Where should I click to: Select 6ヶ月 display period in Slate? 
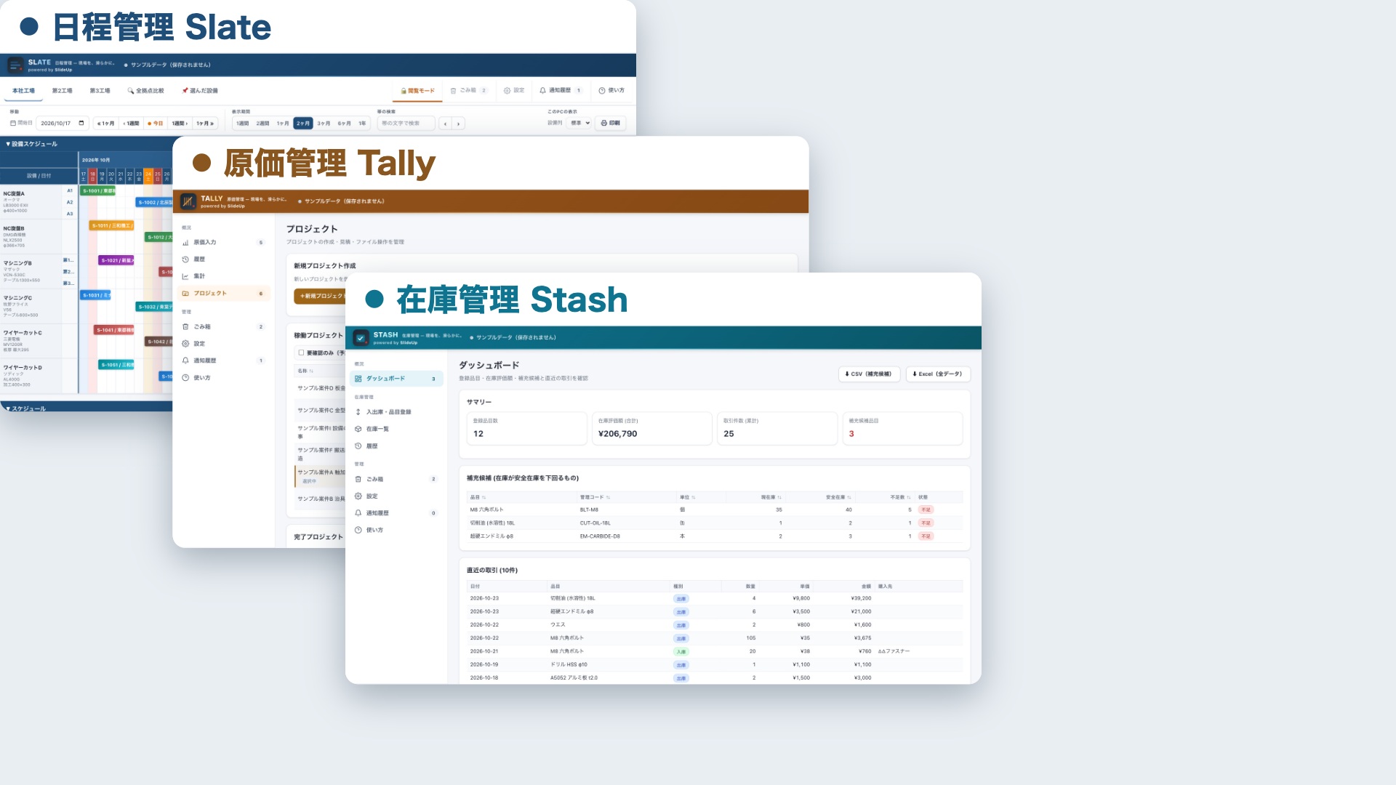click(344, 124)
